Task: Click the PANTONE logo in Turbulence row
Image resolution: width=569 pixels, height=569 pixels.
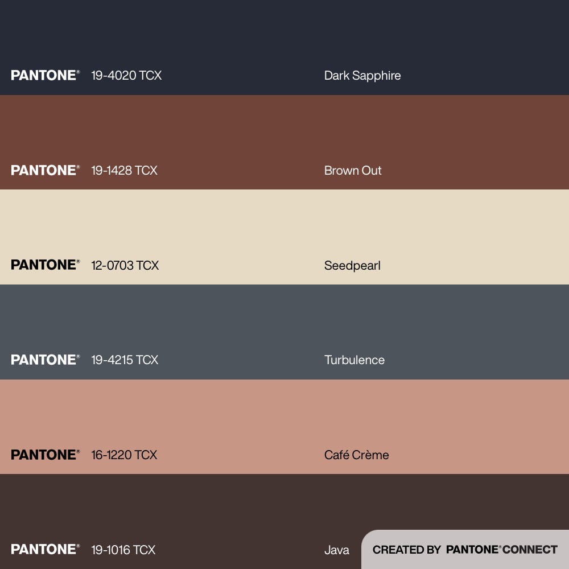Action: 45,360
